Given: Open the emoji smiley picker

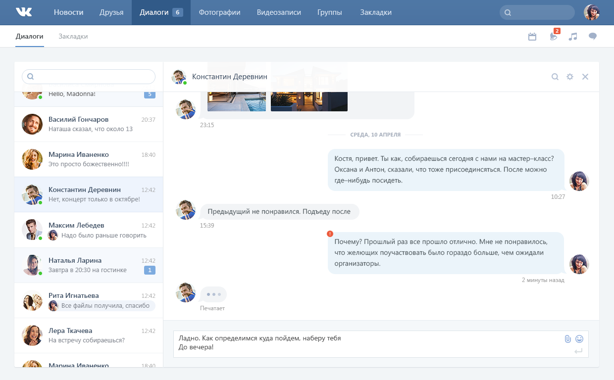Looking at the screenshot, I should click(579, 339).
